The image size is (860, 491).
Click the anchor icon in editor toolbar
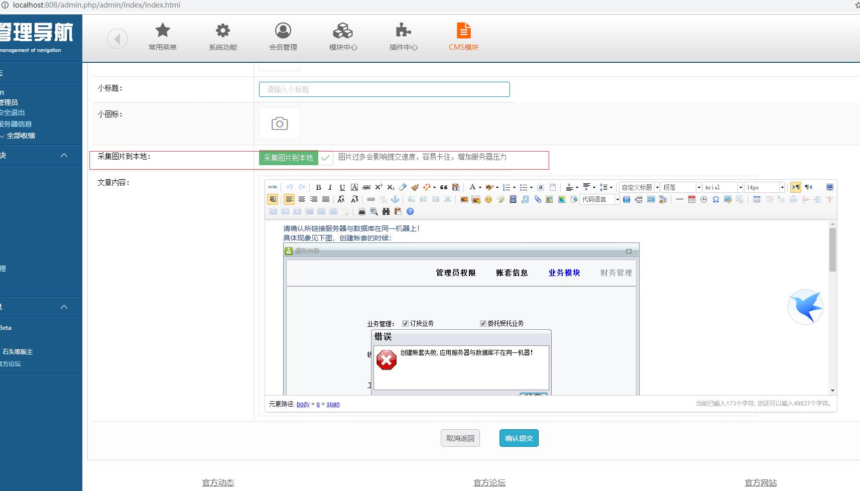click(395, 199)
